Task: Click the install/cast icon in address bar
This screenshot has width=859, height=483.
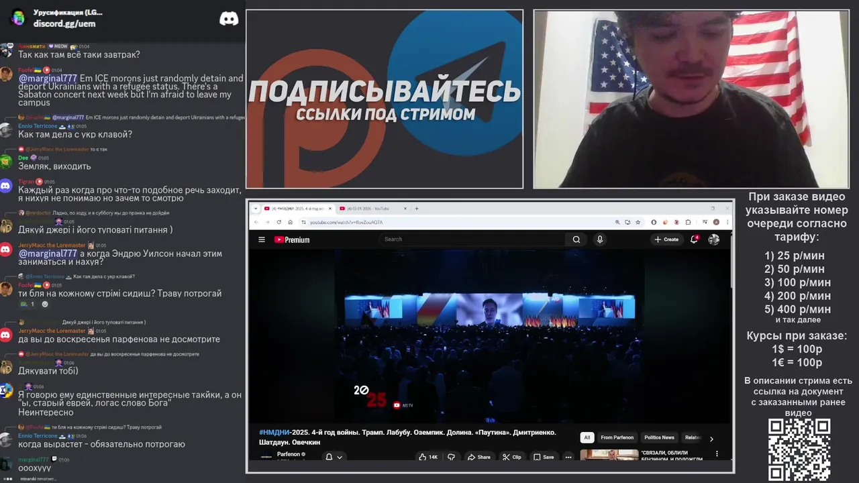Action: [627, 222]
